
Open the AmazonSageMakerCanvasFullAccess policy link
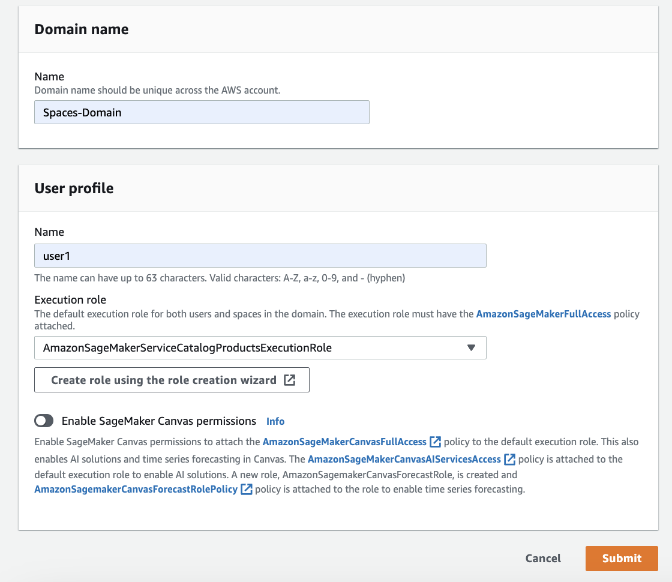point(344,442)
